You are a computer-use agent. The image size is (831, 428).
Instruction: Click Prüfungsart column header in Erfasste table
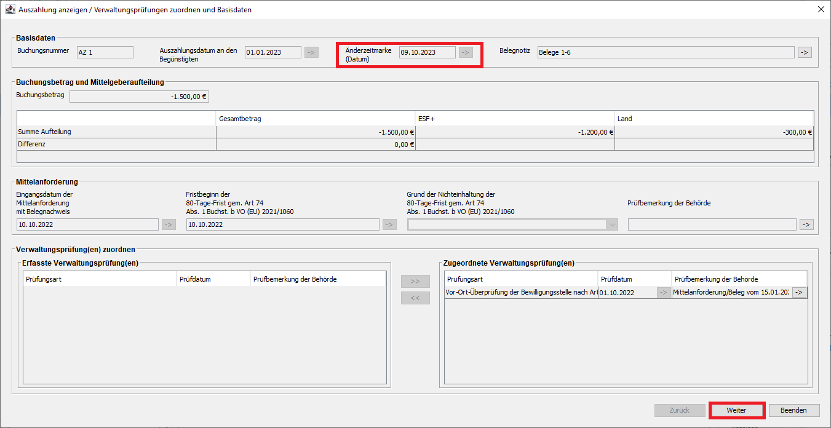99,279
